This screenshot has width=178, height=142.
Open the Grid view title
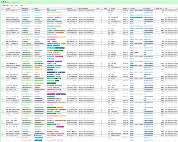[x=6, y=2]
